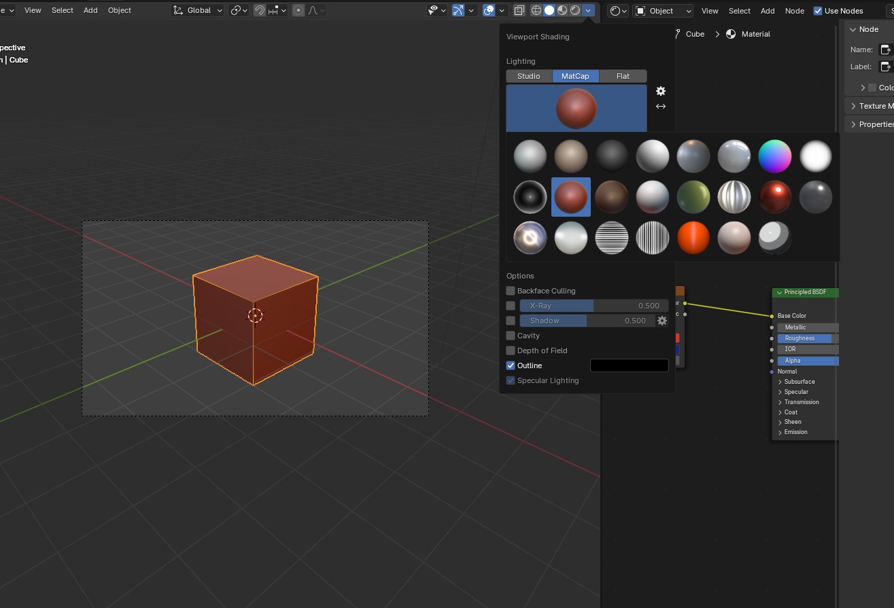Click the Rendered viewport shading icon
This screenshot has width=894, height=608.
tap(574, 11)
